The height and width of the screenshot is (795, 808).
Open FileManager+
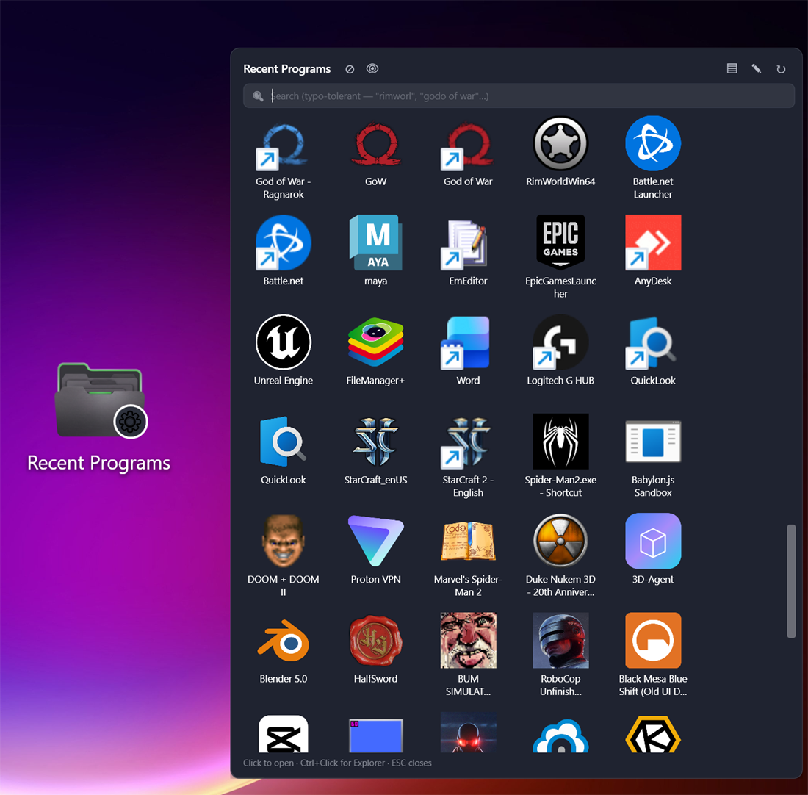[x=375, y=342]
